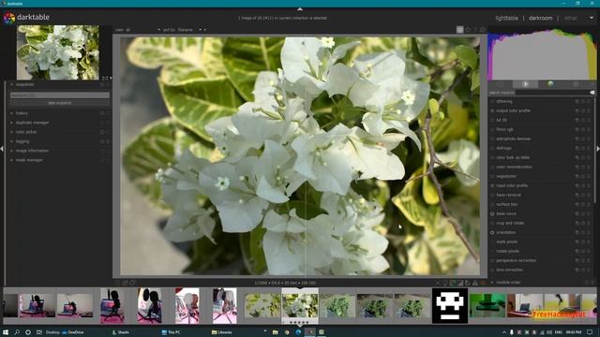Image resolution: width=600 pixels, height=337 pixels.
Task: Reset the tagging panel
Action: (x=102, y=141)
